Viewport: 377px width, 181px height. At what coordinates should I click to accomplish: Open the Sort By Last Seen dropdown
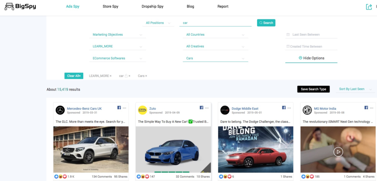coord(355,89)
